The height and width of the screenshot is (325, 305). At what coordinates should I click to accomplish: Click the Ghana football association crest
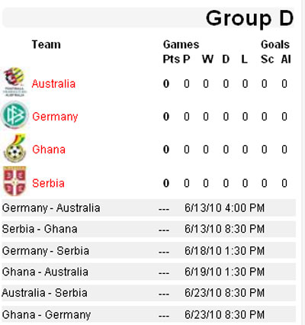[15, 149]
